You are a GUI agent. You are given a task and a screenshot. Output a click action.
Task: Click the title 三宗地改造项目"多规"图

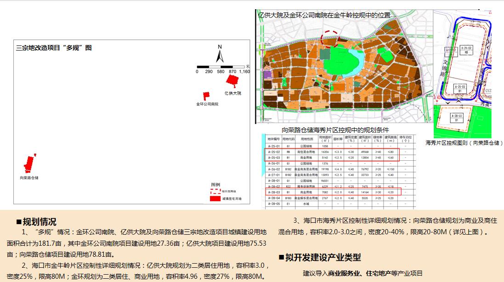[x=54, y=48]
